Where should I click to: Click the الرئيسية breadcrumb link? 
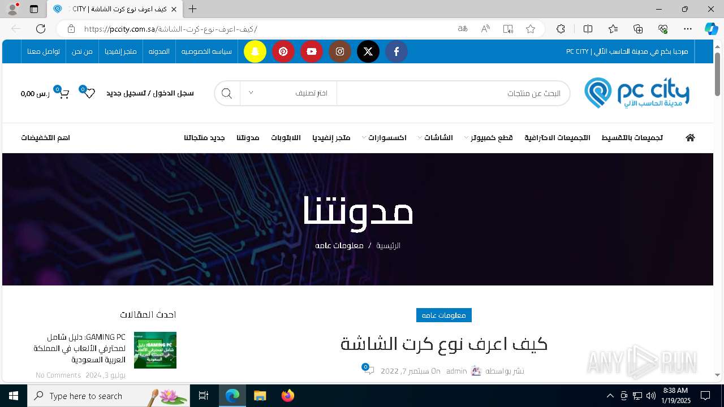pos(388,246)
